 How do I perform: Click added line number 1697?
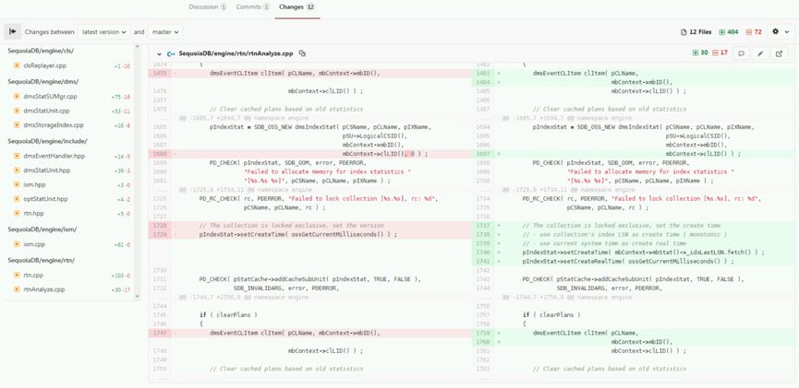click(x=483, y=154)
